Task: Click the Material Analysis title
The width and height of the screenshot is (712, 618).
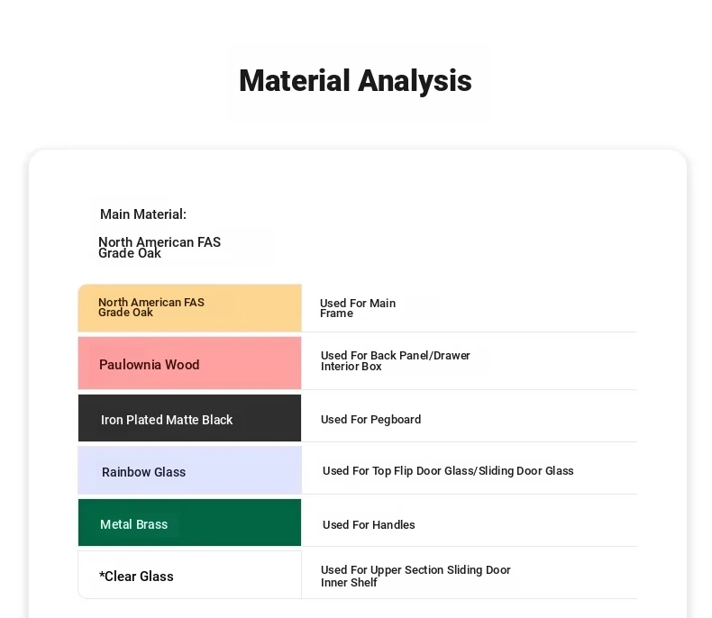Action: 355,81
